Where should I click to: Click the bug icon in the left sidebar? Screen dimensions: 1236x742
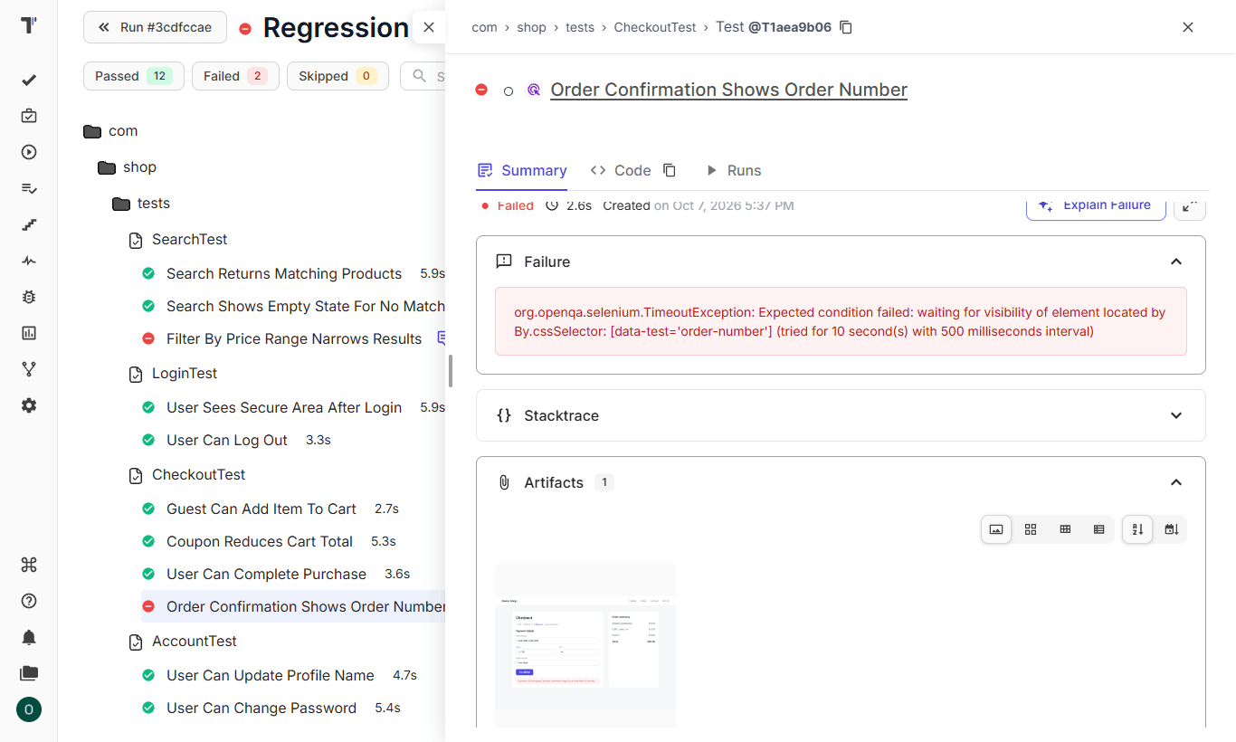[29, 297]
